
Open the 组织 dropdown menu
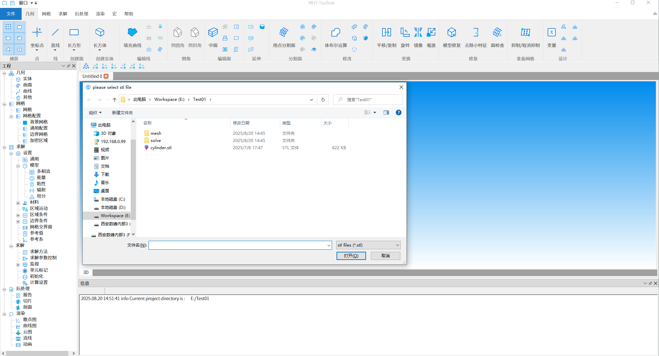[95, 112]
